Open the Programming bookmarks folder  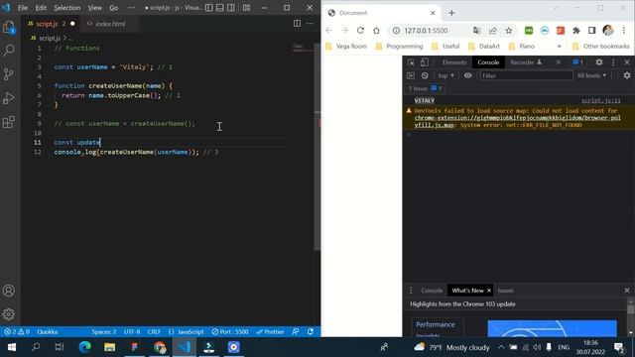point(400,47)
